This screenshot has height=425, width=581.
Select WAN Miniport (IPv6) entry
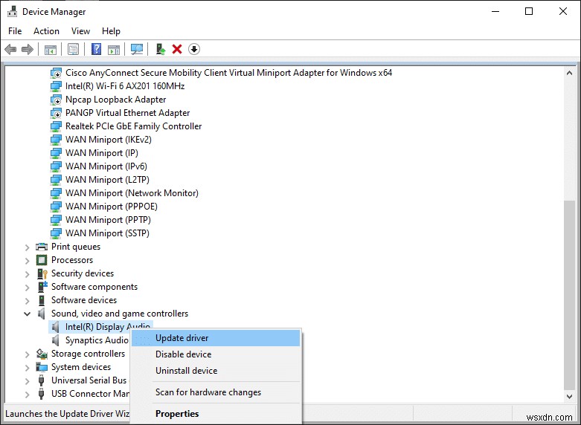tap(106, 166)
